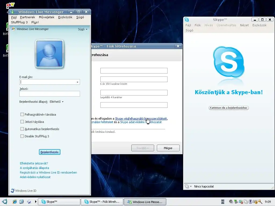This screenshot has height=206, width=275.
Task: Open Skype végfelhasználói licencszerződését link
Action: point(141,119)
